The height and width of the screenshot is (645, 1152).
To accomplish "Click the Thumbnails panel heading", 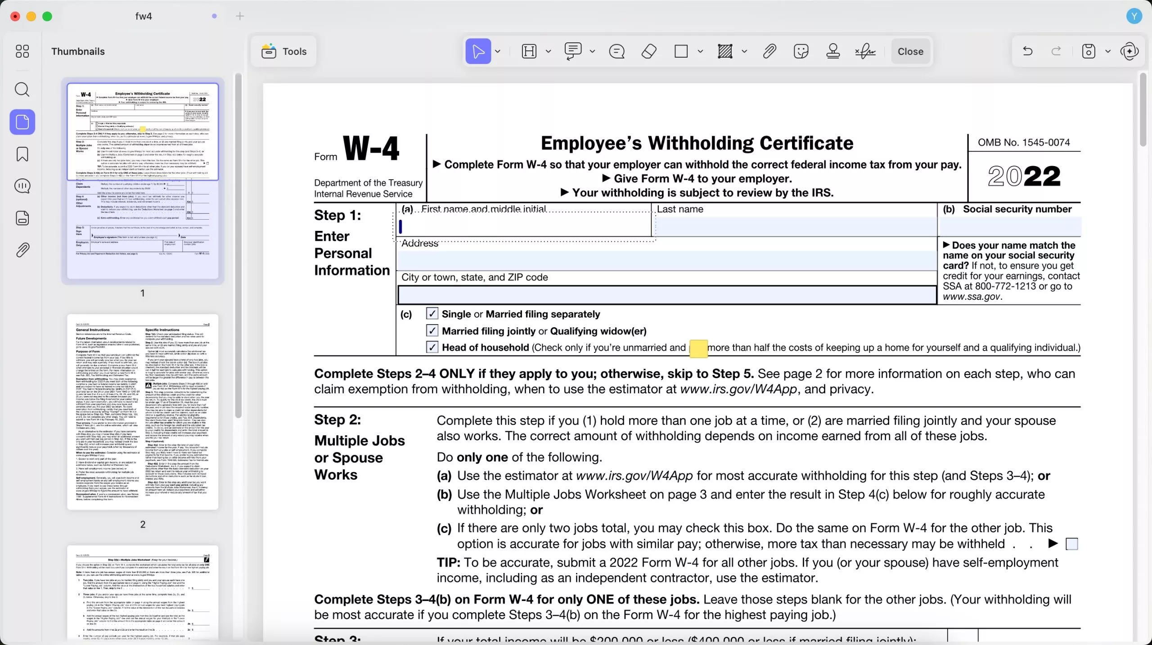I will (78, 51).
